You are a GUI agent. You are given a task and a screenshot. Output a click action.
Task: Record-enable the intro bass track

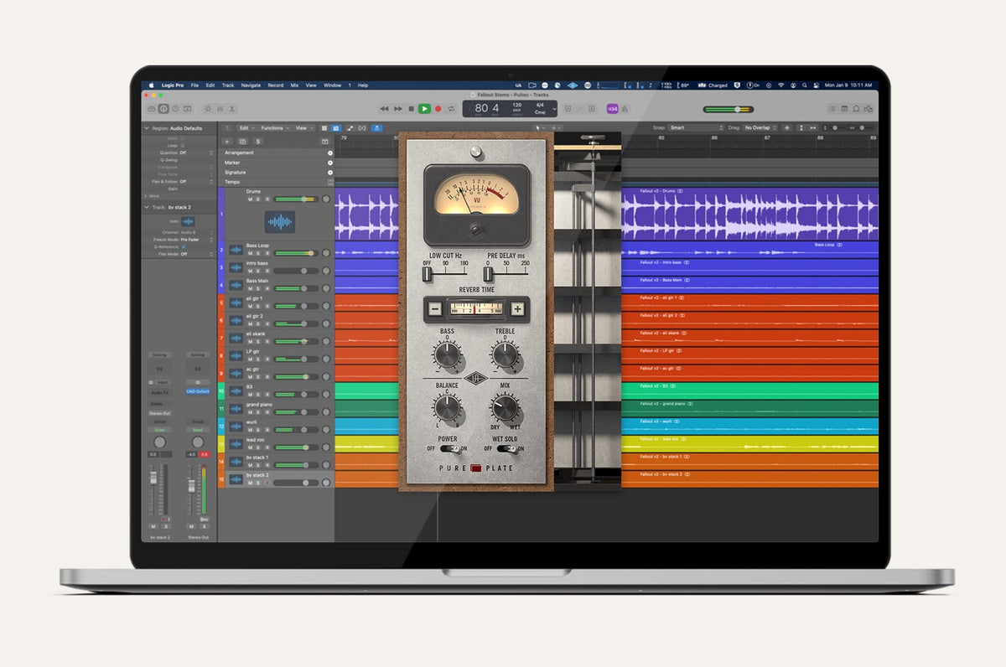tap(267, 271)
